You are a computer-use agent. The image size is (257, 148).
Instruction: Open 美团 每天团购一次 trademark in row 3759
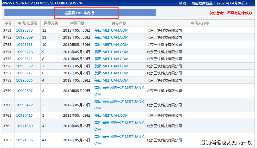[x=119, y=91]
